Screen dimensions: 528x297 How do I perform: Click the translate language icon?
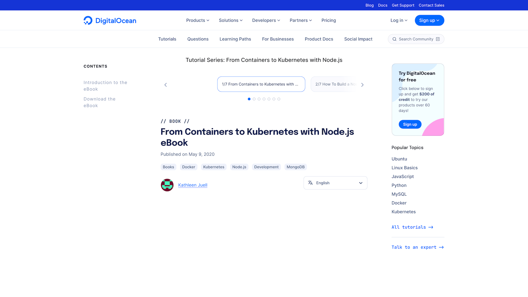tap(310, 183)
